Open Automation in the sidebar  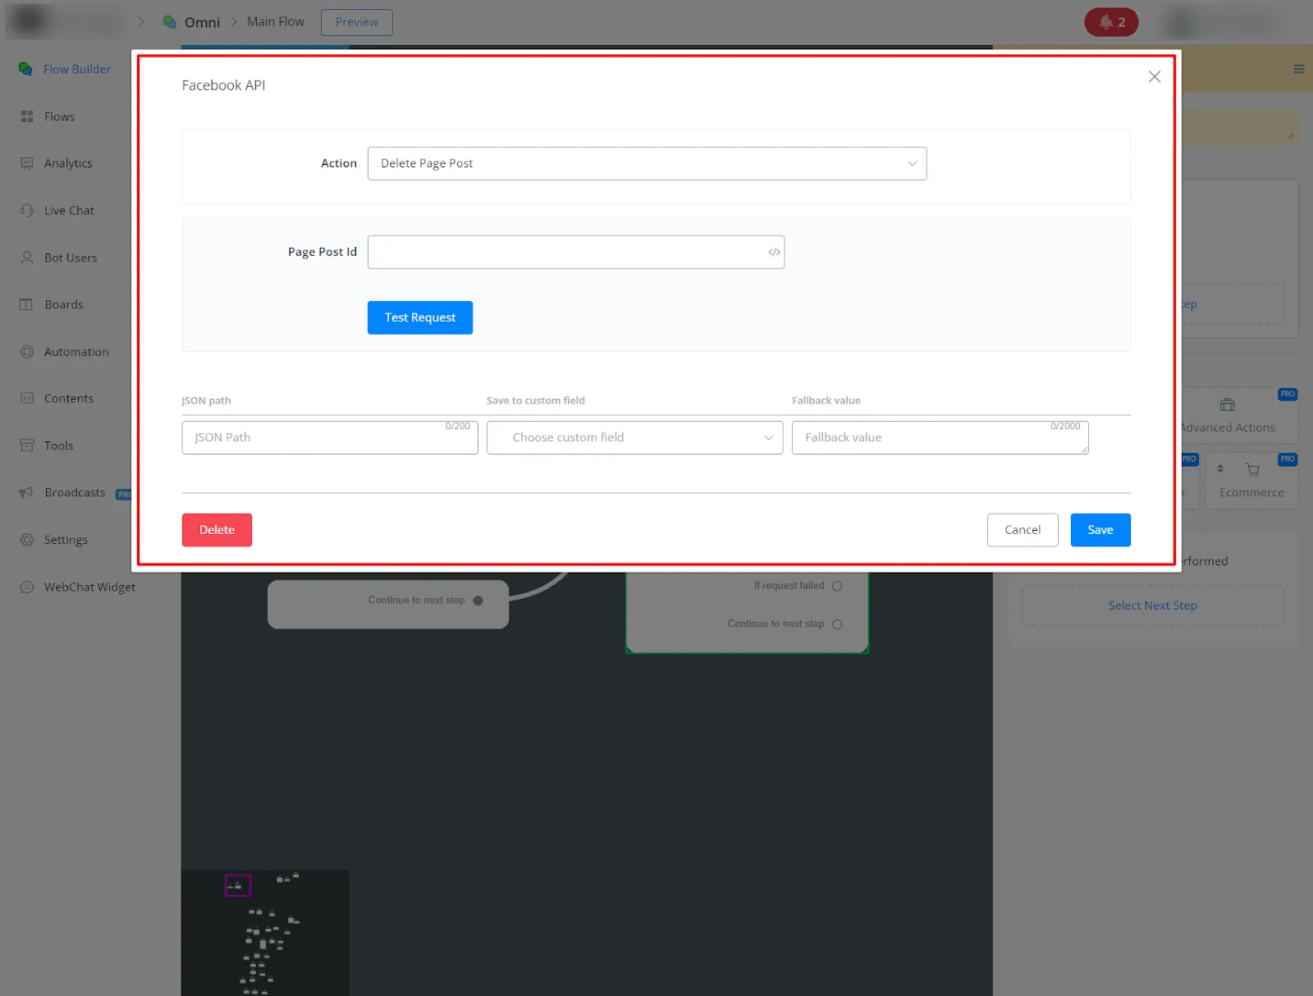coord(76,352)
